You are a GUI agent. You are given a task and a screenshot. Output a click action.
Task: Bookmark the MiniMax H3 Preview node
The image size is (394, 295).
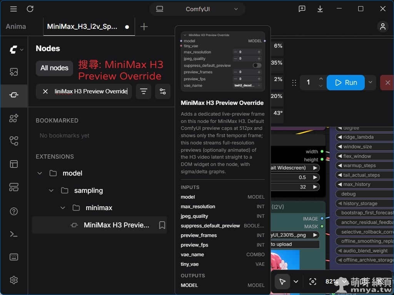point(162,225)
